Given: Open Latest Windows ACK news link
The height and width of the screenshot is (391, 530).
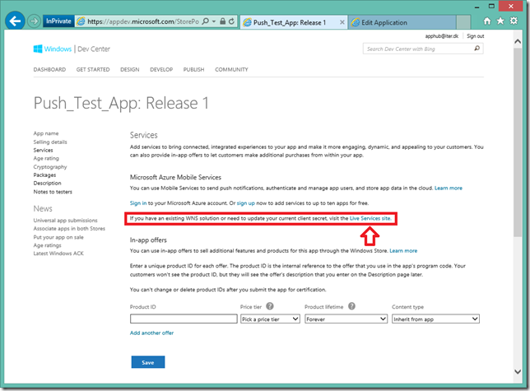Looking at the screenshot, I should point(58,253).
